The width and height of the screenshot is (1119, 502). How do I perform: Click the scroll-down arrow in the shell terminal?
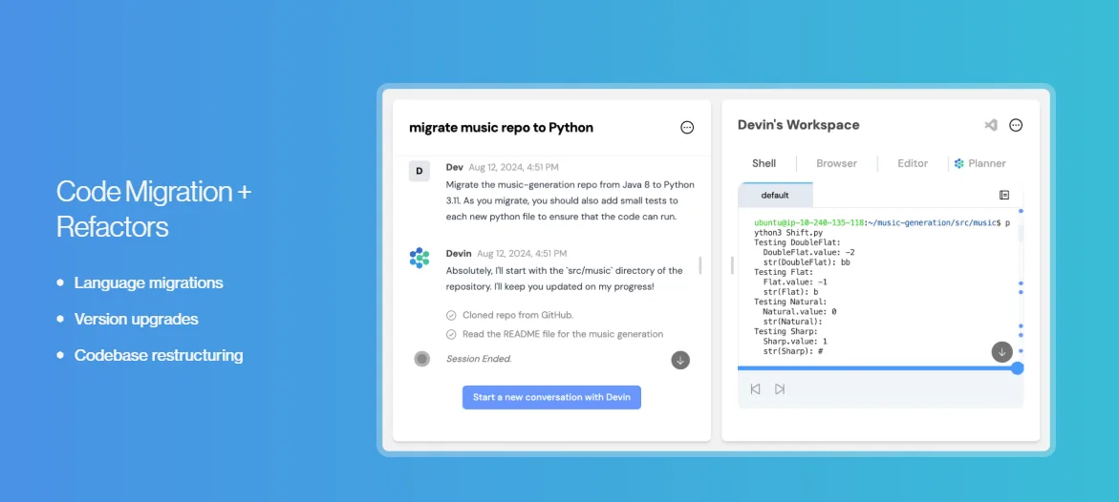(1002, 351)
